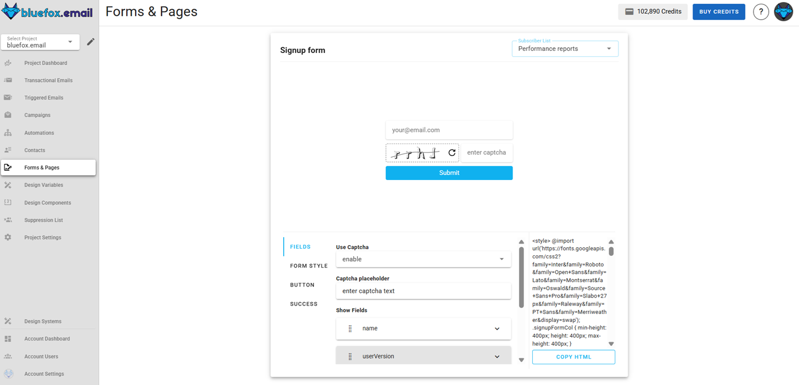Select the Automations sidebar icon

(x=8, y=132)
